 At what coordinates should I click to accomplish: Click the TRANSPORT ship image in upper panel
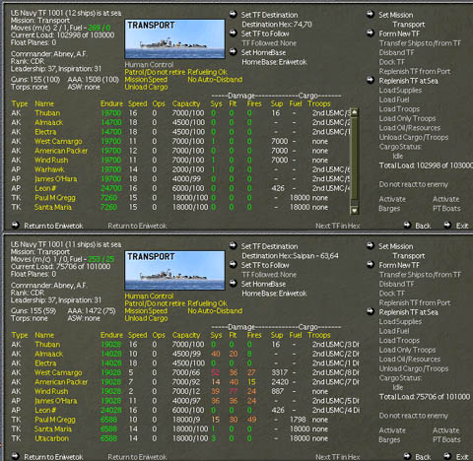point(174,38)
